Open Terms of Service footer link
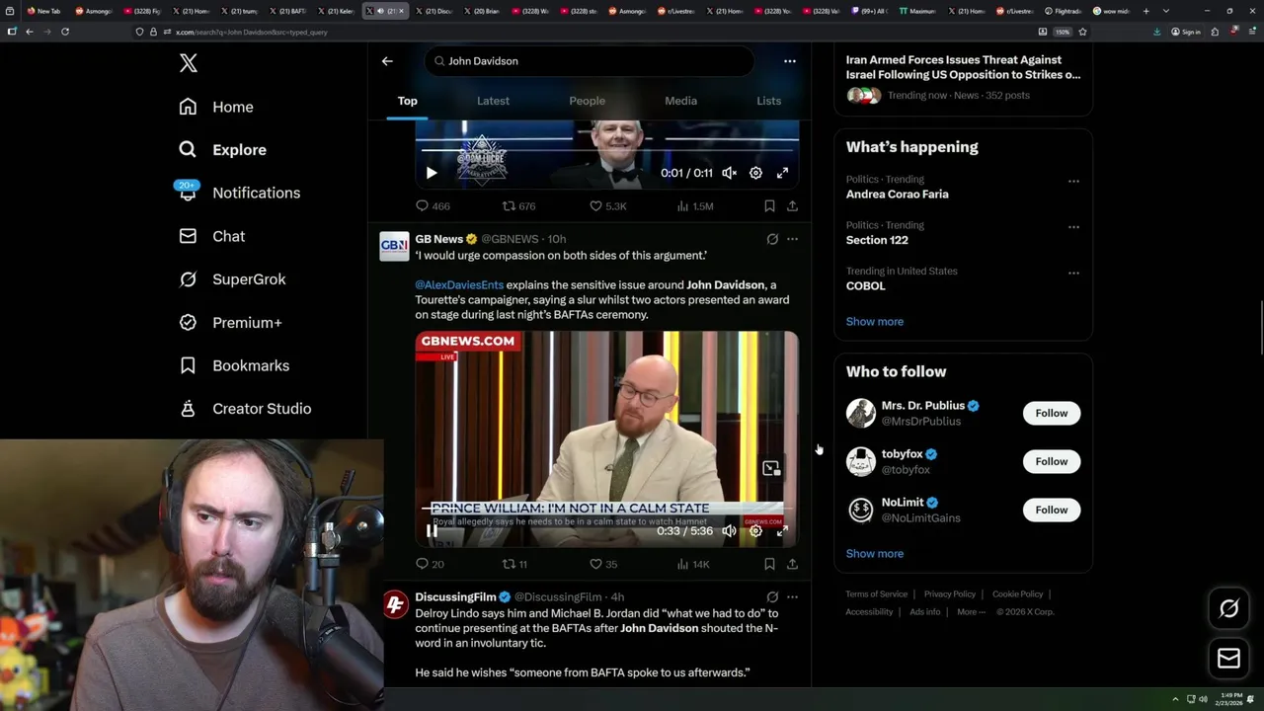1264x711 pixels. (876, 594)
